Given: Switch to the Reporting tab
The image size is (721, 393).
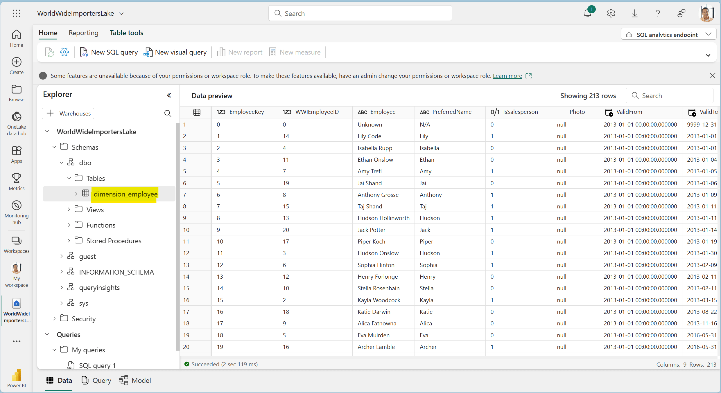Looking at the screenshot, I should coord(83,33).
